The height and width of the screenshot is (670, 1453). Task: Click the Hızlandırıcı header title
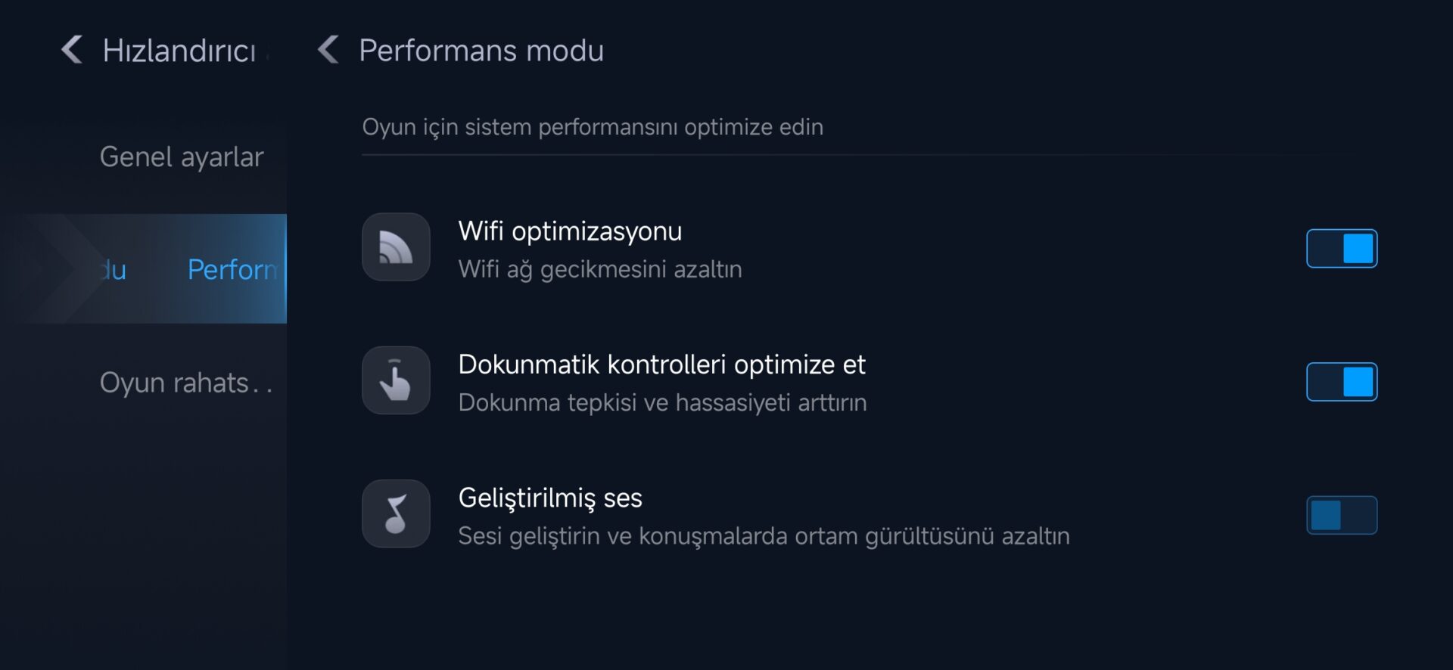(x=179, y=51)
